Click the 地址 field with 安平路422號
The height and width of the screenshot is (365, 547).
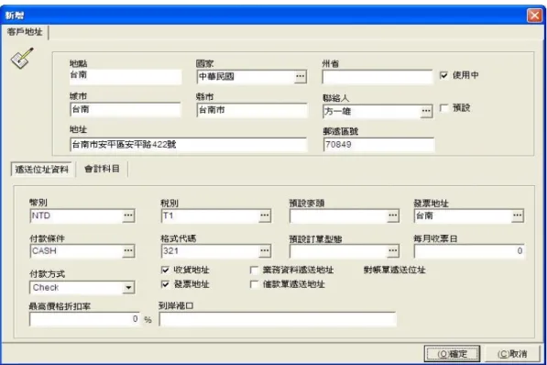[x=189, y=144]
